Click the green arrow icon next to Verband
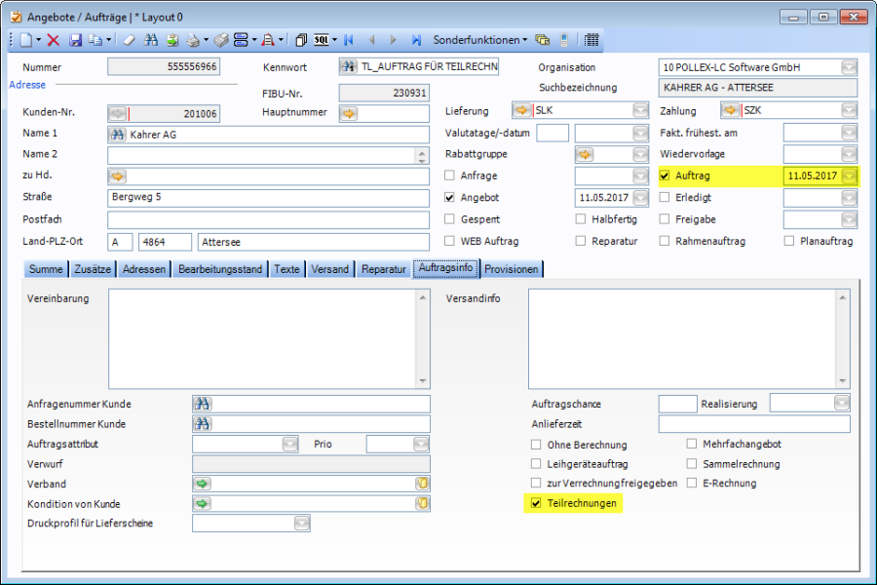 pos(203,484)
